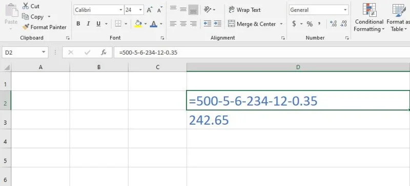Open the Borders dropdown arrow
Screen dimensions: 410x186
pyautogui.click(x=126, y=24)
